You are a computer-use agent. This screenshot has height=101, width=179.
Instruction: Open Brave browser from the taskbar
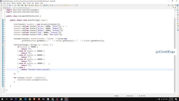pos(34,99)
